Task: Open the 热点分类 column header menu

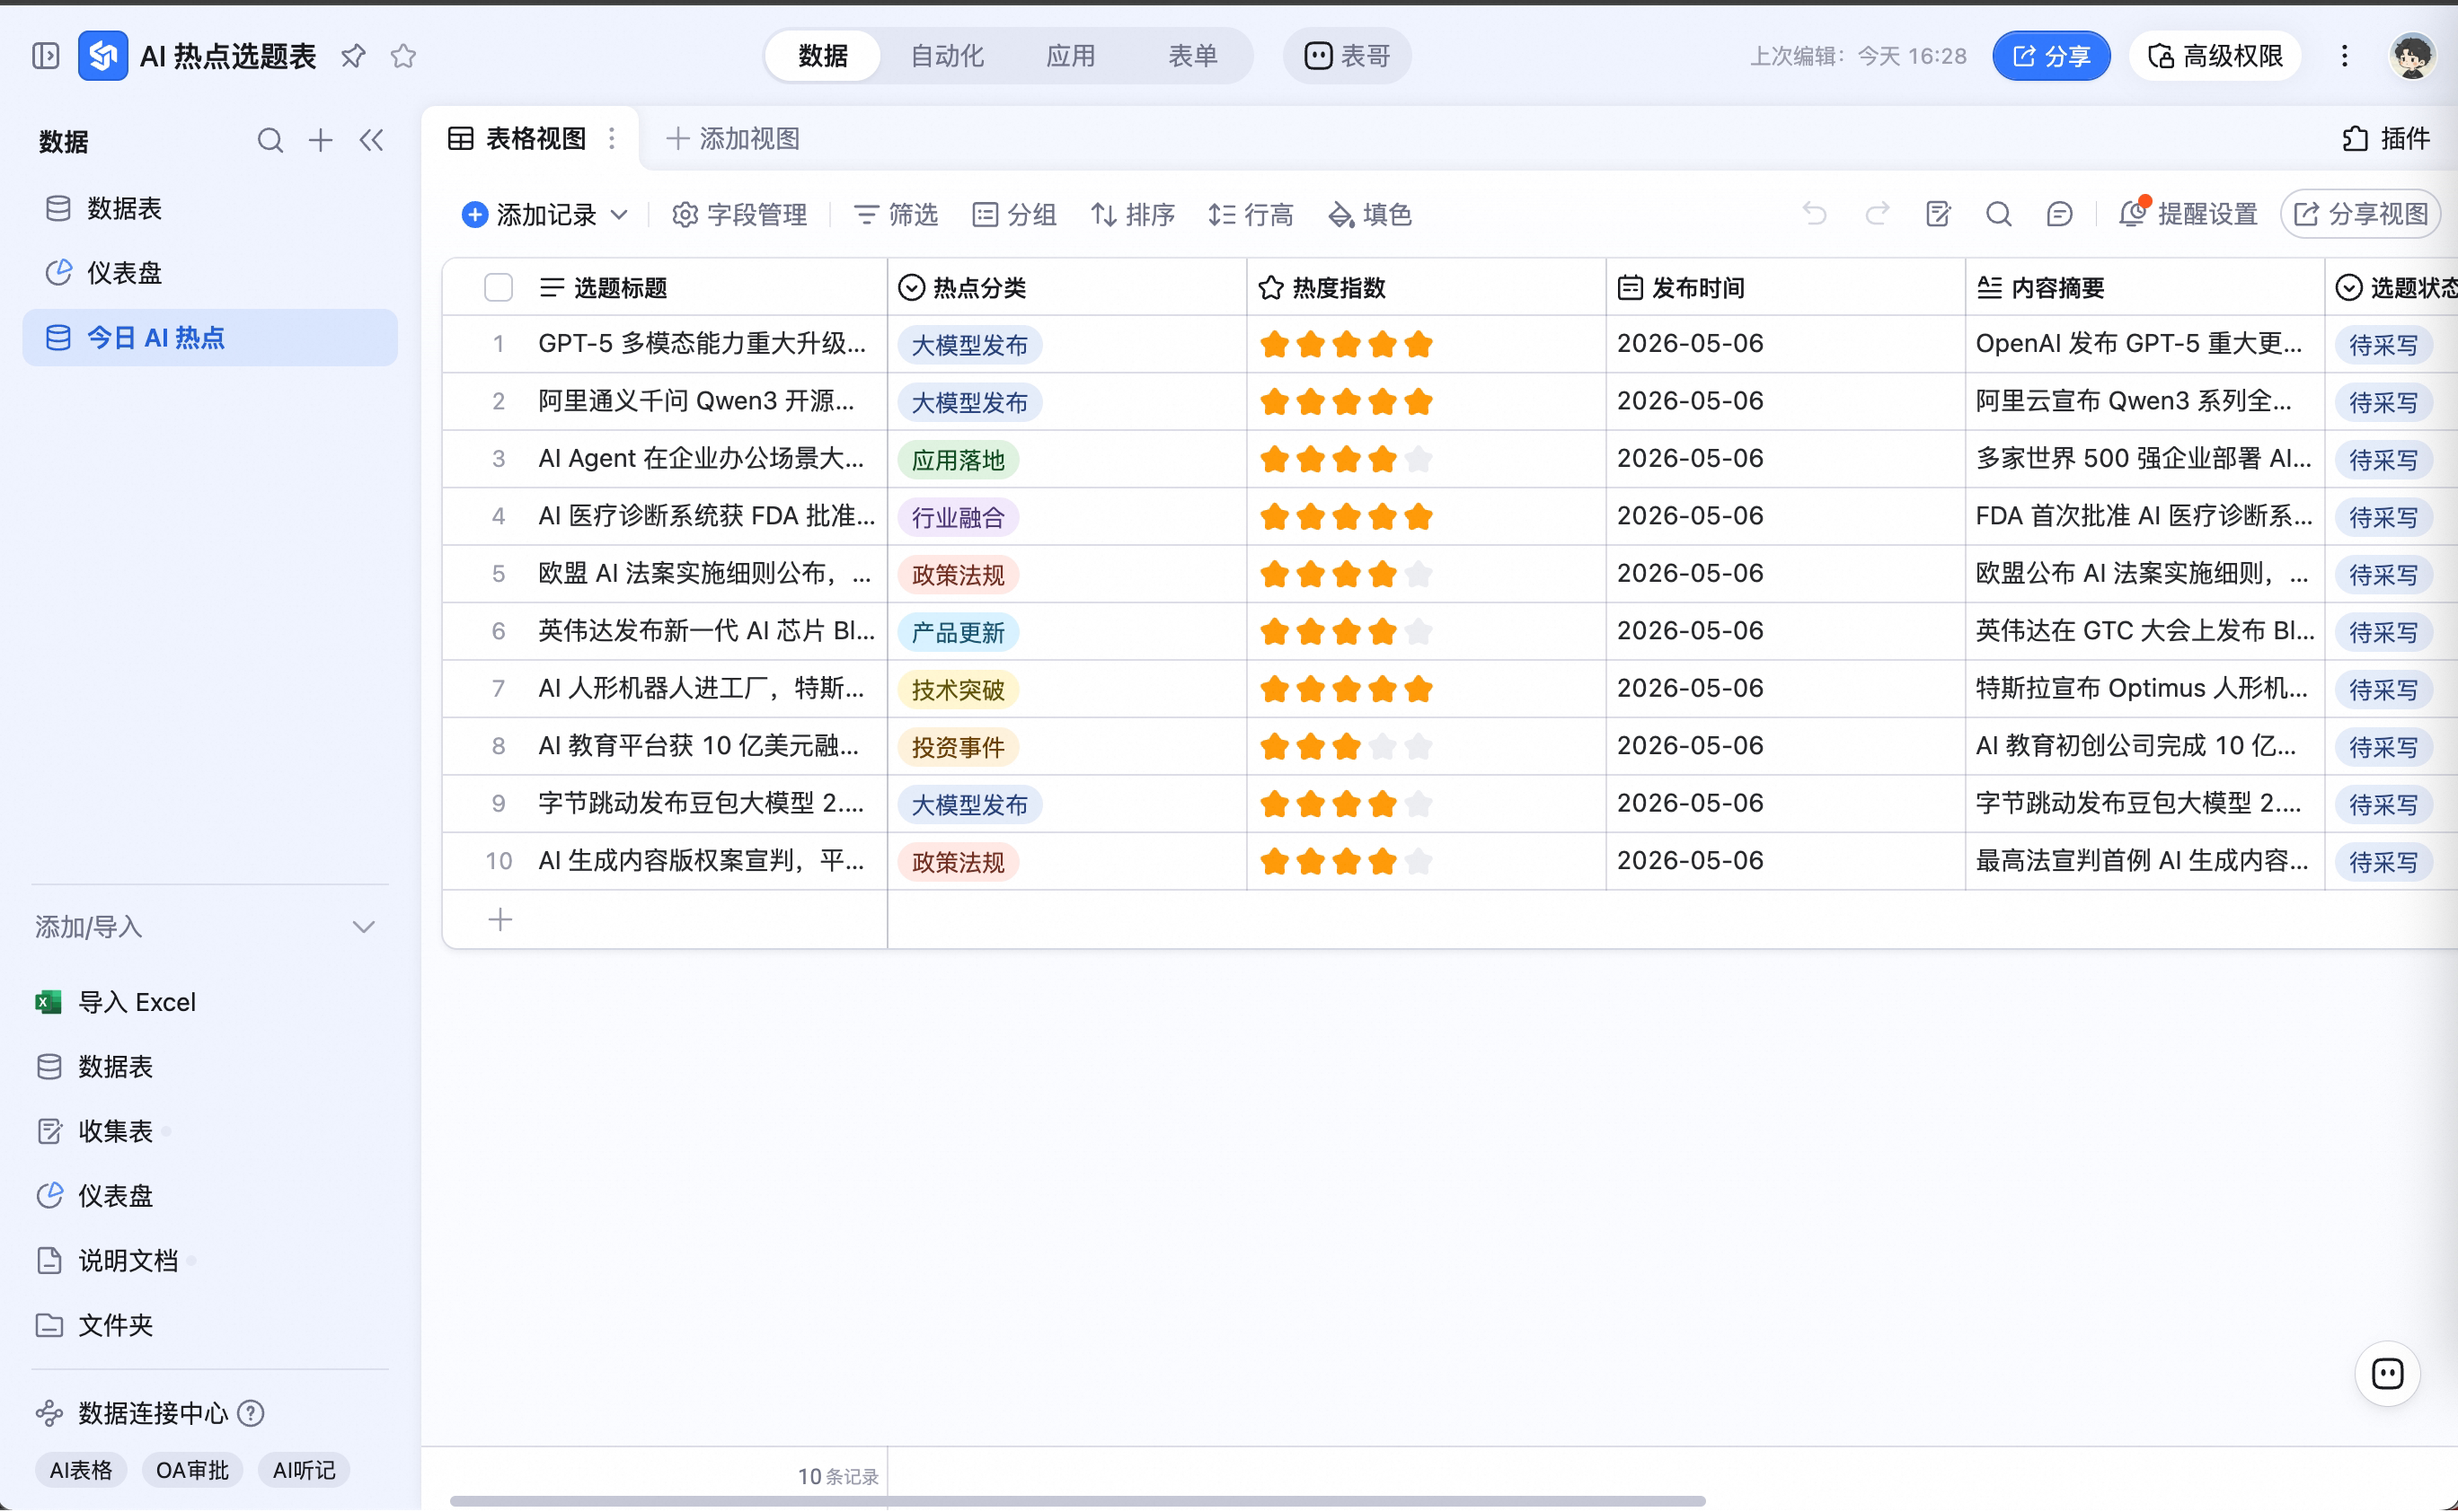Action: 1065,288
